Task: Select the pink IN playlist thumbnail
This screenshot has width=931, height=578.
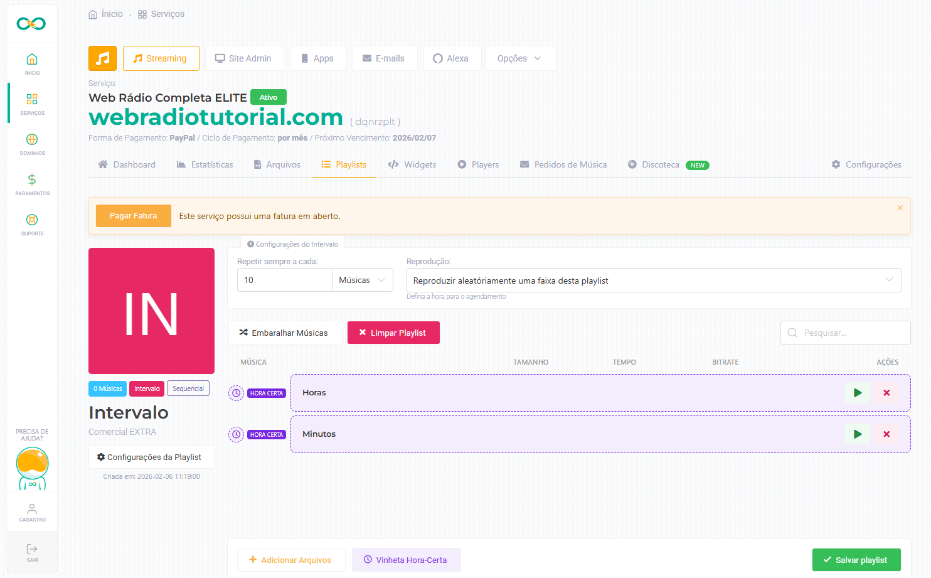Action: point(151,311)
